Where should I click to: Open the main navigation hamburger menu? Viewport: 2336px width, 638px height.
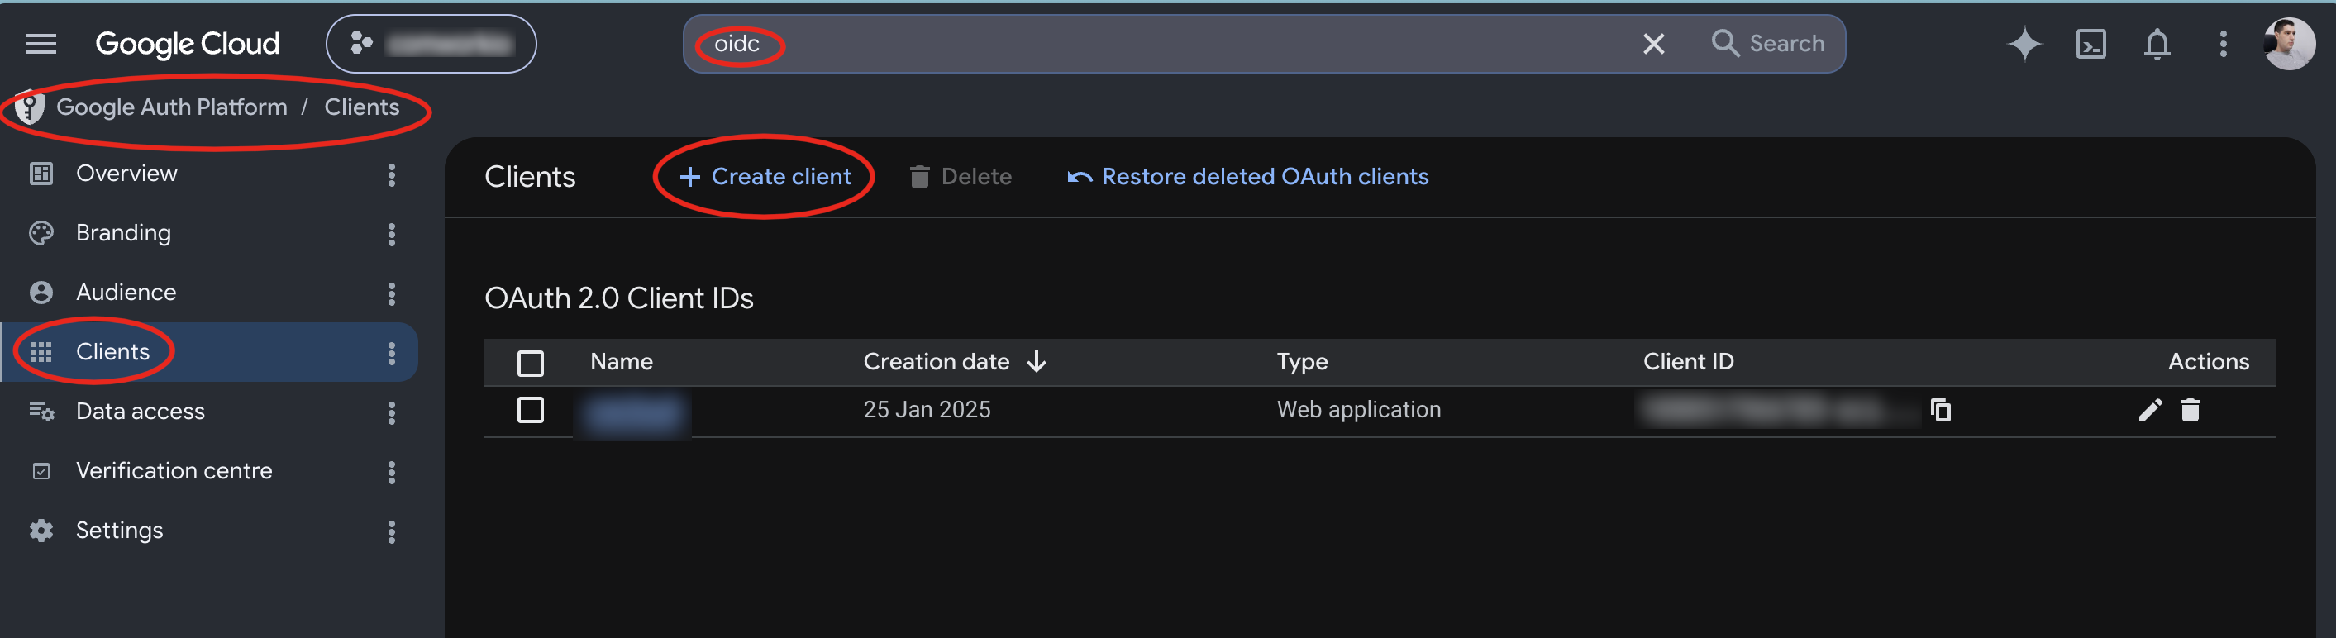pos(41,44)
